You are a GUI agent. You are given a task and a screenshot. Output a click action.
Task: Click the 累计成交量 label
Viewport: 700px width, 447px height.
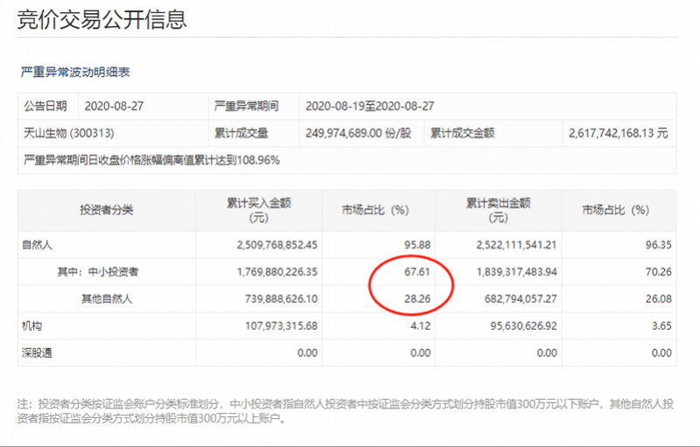[241, 133]
